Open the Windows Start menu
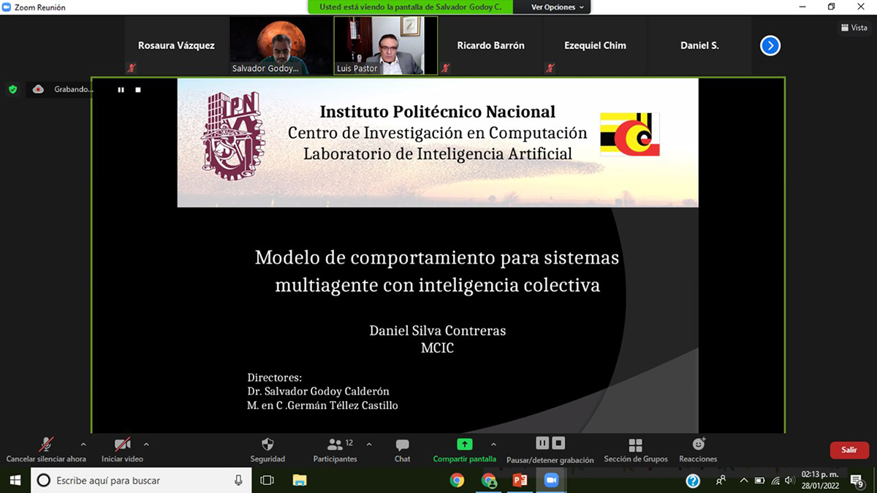The image size is (877, 493). click(15, 480)
